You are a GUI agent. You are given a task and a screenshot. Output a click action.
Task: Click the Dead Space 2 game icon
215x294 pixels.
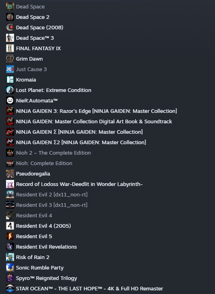tap(10, 17)
